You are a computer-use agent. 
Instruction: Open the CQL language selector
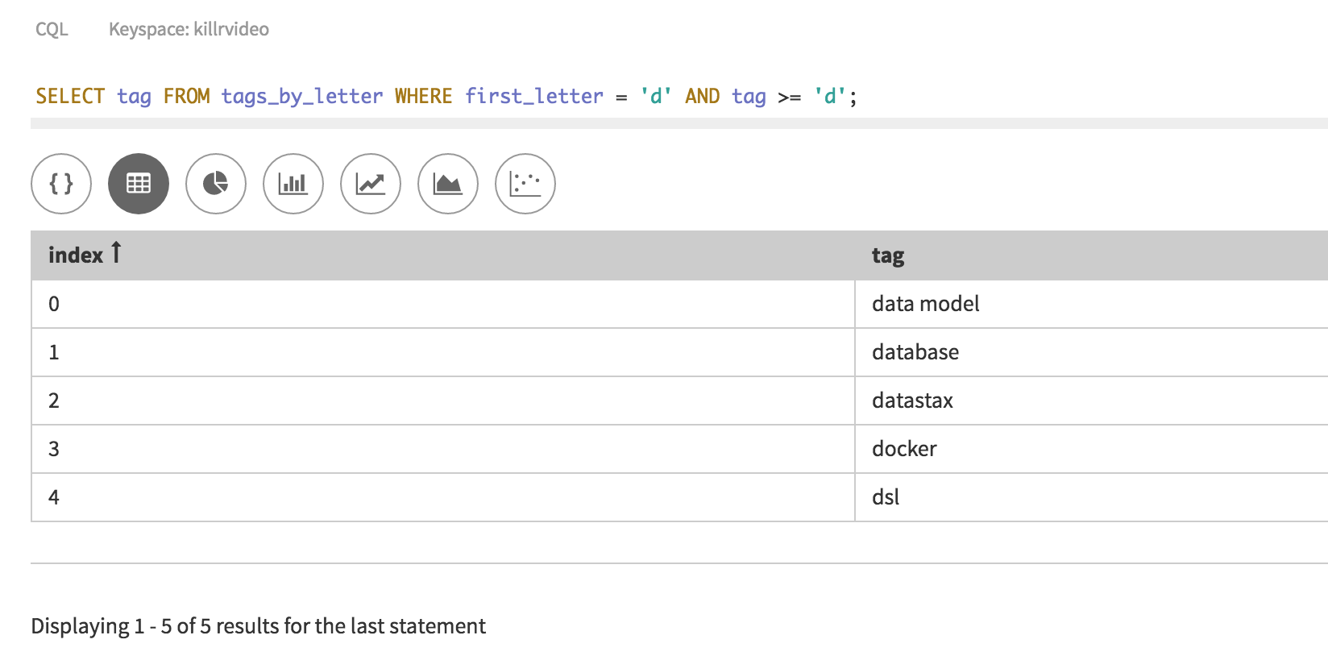point(52,29)
